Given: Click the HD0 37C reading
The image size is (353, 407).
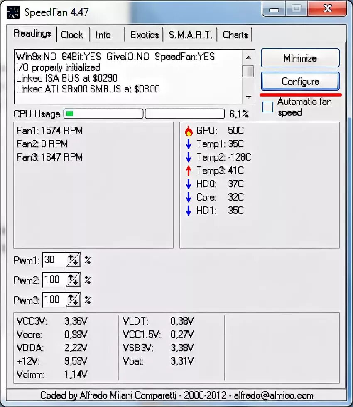Looking at the screenshot, I should [x=220, y=184].
